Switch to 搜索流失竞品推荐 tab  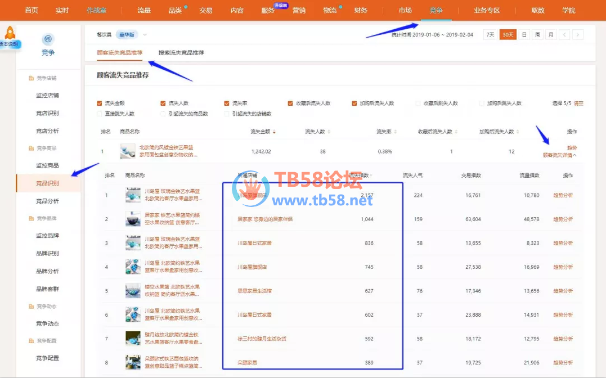(181, 53)
